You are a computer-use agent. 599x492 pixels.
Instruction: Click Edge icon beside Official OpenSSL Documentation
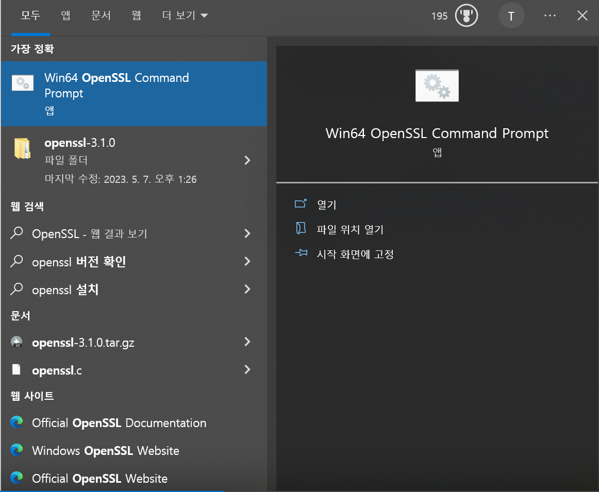point(17,422)
